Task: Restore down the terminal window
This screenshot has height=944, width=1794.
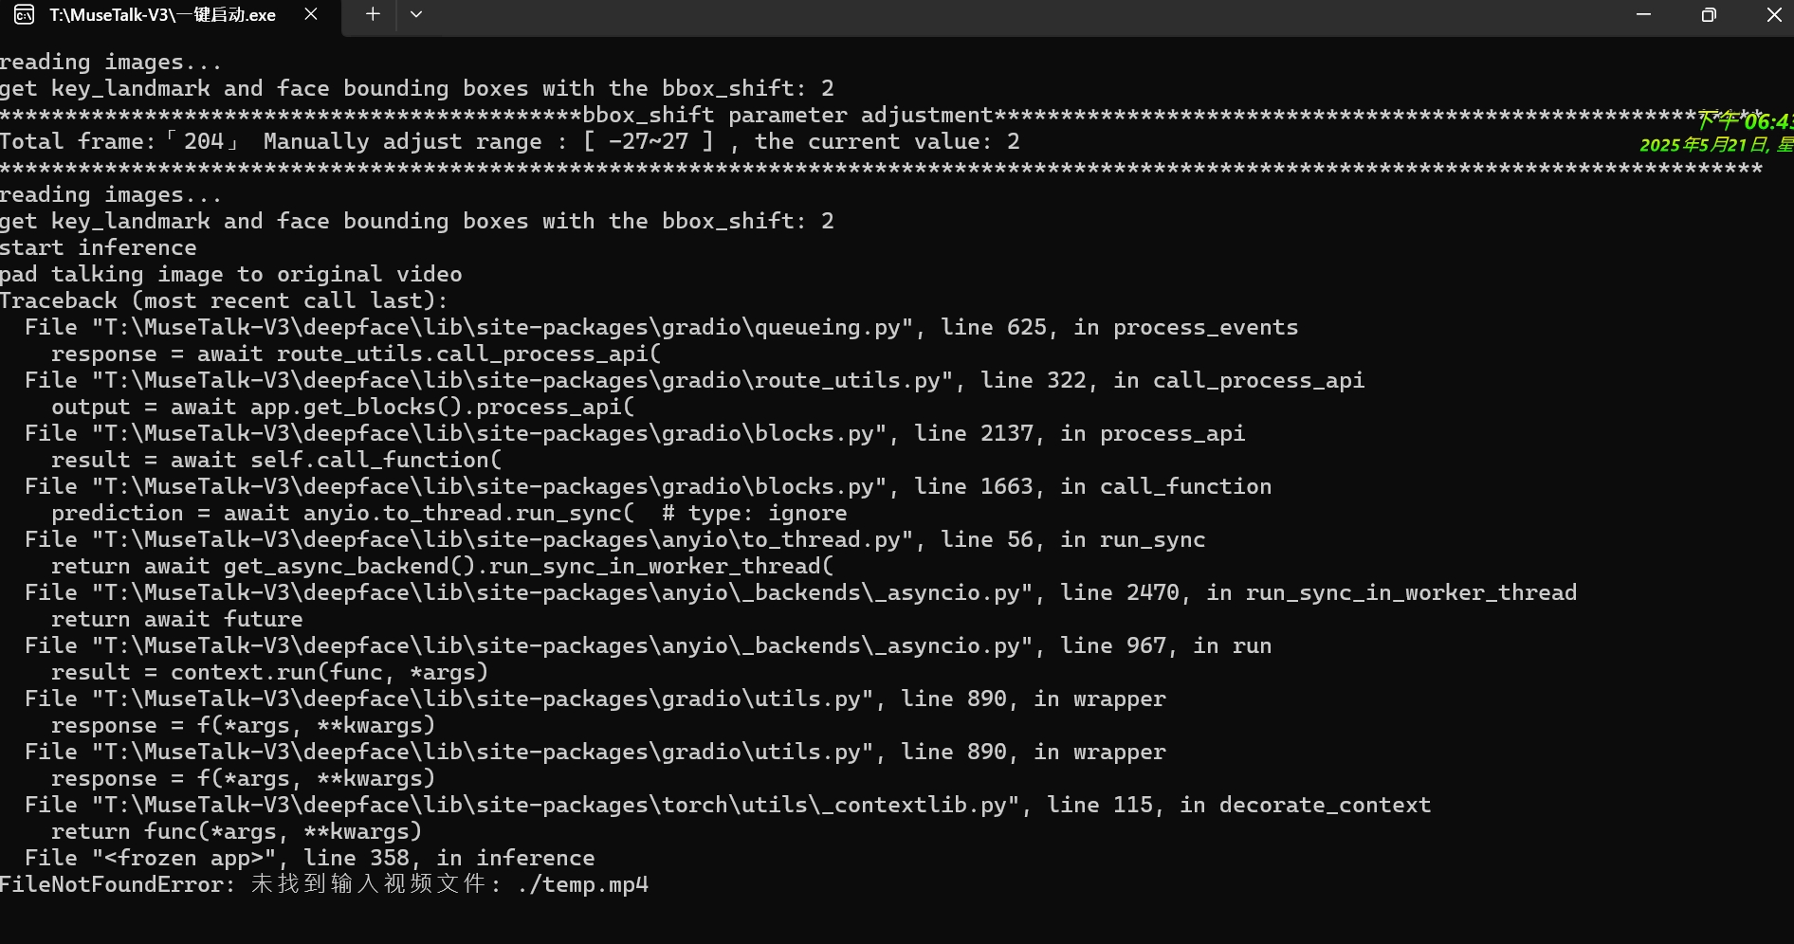Action: point(1709,14)
